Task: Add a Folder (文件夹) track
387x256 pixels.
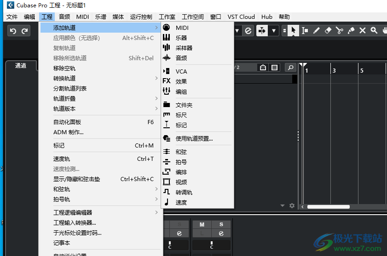Action: coord(197,105)
